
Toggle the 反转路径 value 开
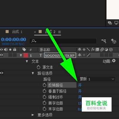(x=80, y=85)
